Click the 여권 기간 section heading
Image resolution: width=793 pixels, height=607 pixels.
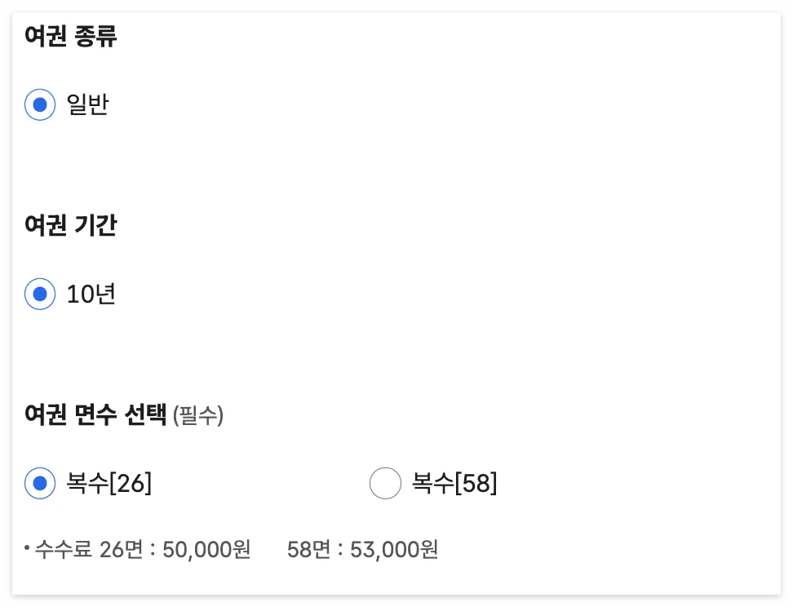(x=70, y=226)
